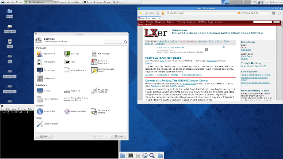Open the Applications Menu

(x=11, y=2)
